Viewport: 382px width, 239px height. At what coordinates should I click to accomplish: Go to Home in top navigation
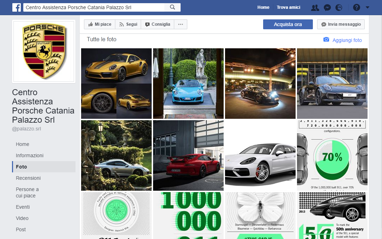click(263, 7)
